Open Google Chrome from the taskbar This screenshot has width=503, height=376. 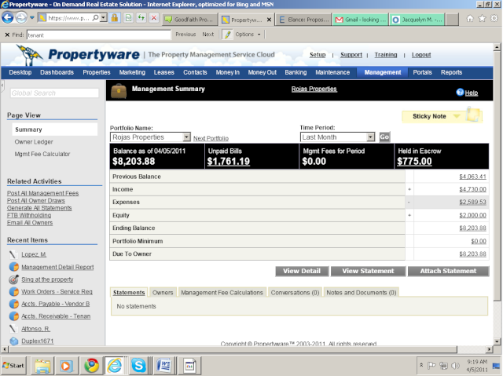(91, 366)
